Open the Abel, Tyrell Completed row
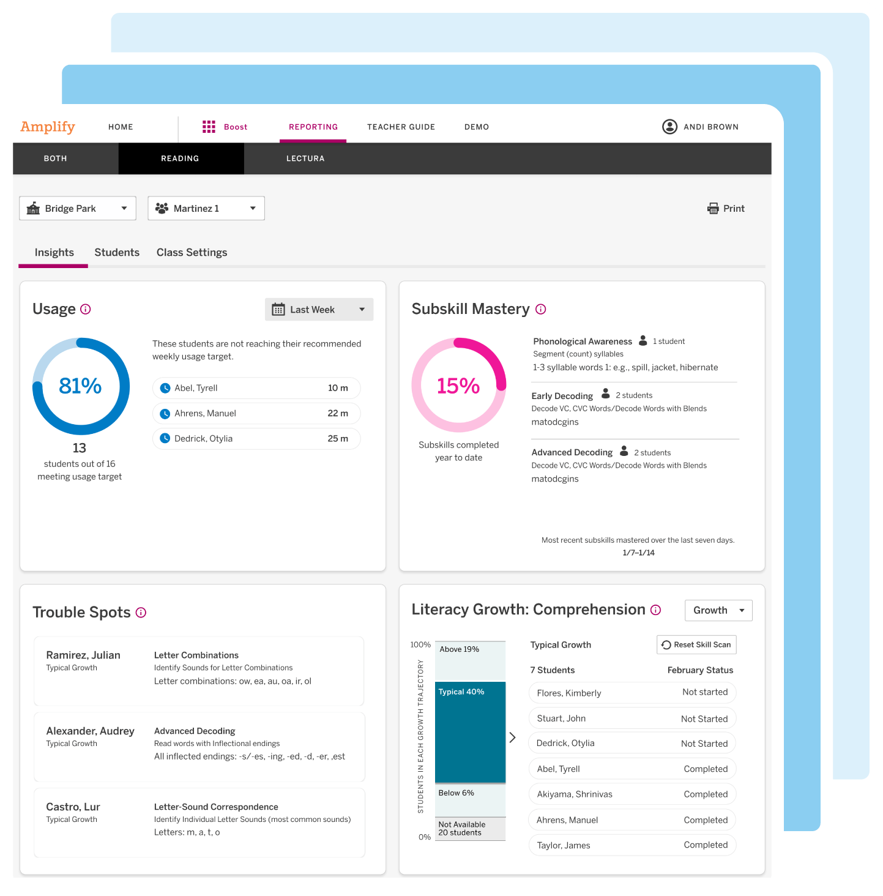This screenshot has height=896, width=883. pos(632,769)
